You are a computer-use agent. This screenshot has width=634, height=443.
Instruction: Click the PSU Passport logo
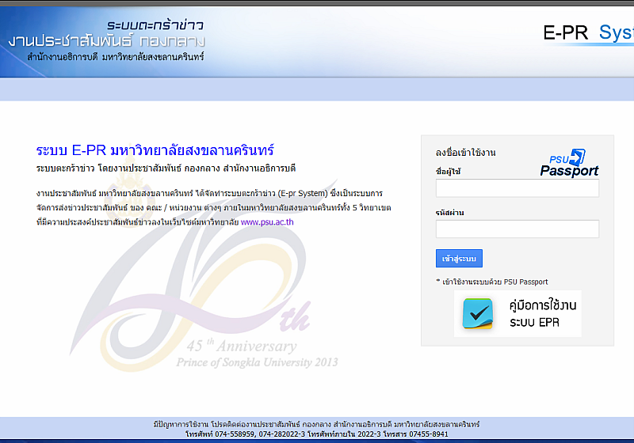pos(569,163)
